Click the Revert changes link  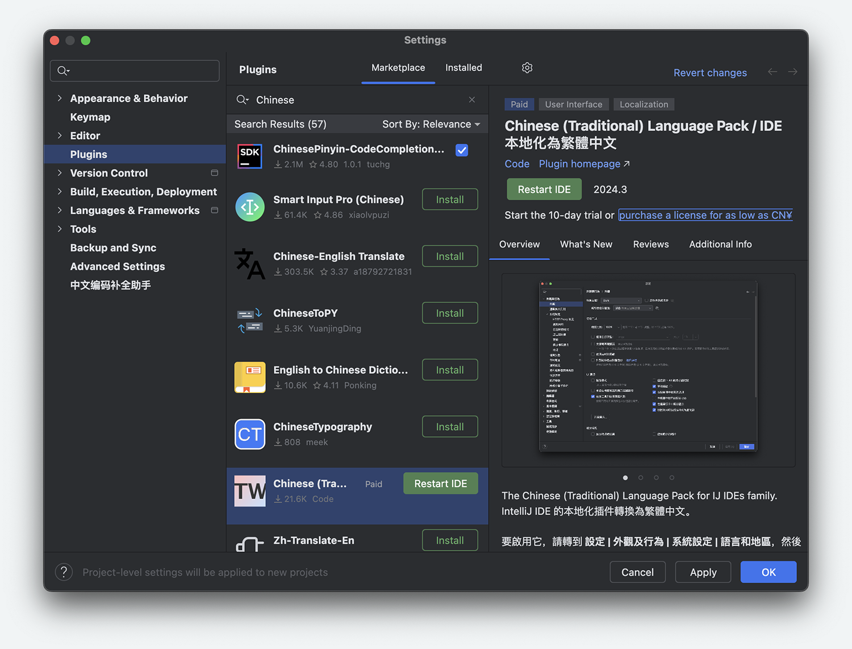tap(710, 73)
